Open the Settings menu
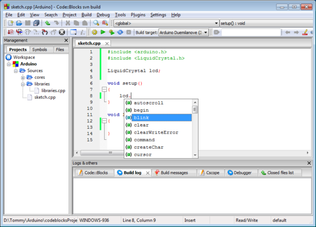The image size is (316, 227). pos(158,15)
